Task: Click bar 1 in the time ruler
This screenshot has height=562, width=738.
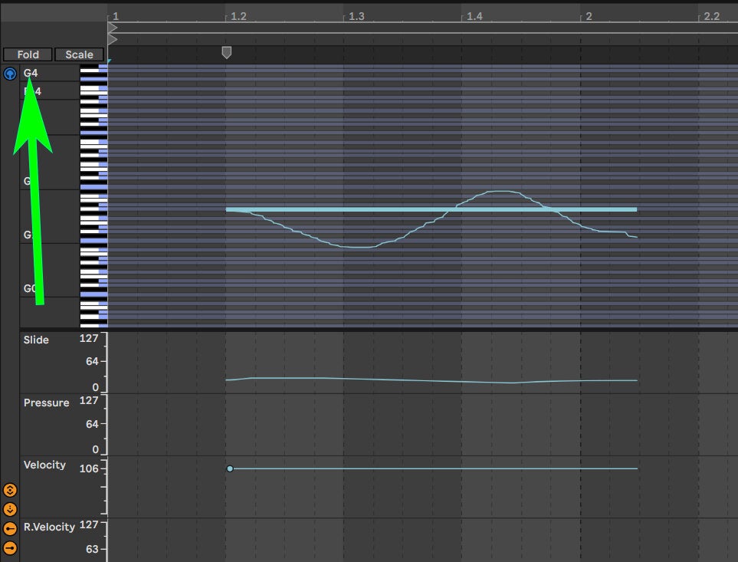Action: tap(116, 16)
